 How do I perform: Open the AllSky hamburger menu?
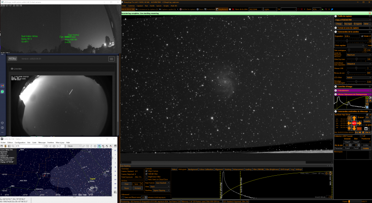pos(112,59)
